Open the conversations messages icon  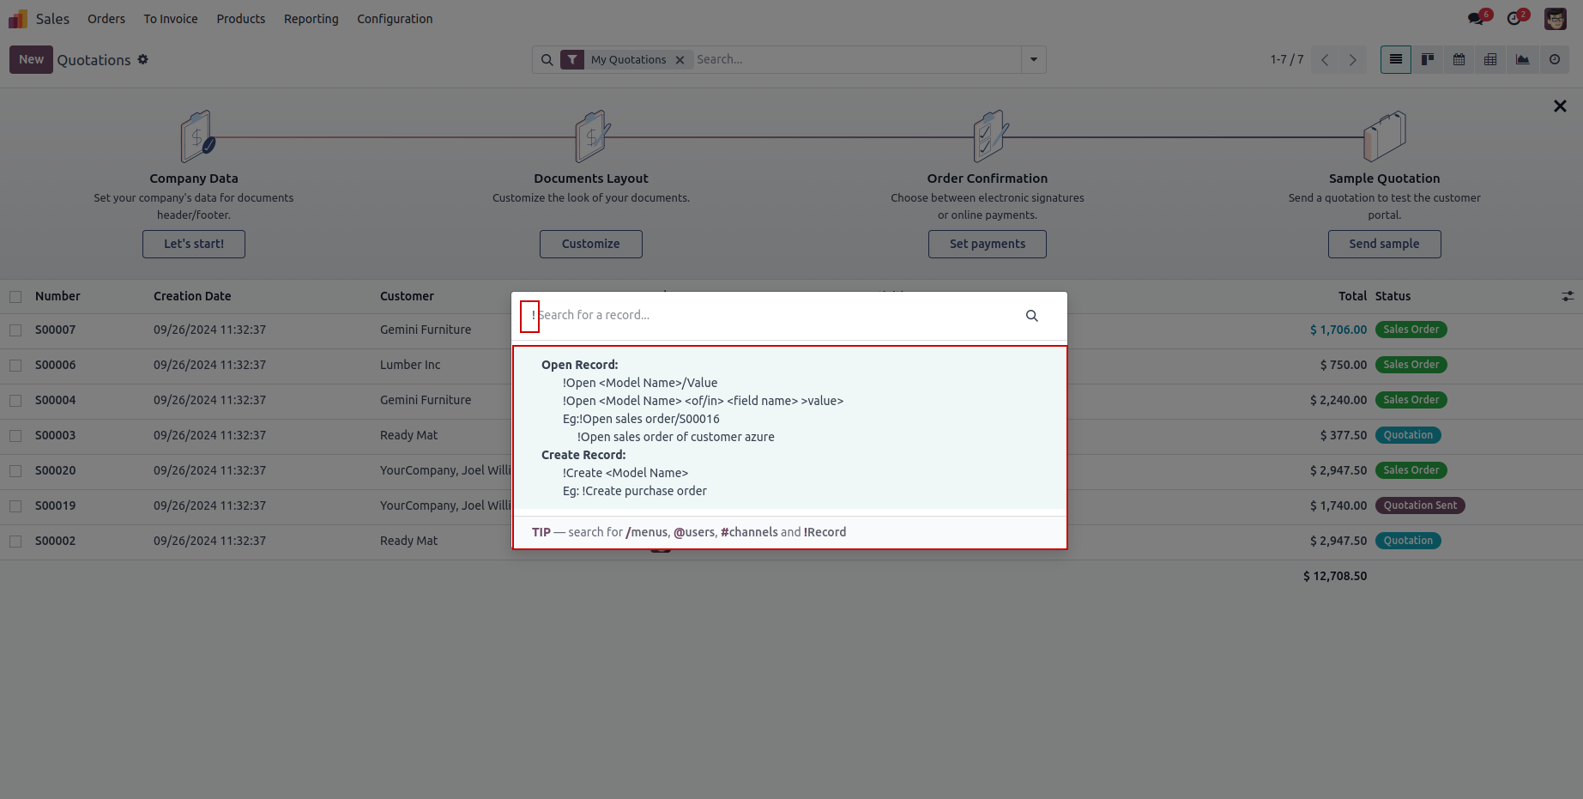1477,19
